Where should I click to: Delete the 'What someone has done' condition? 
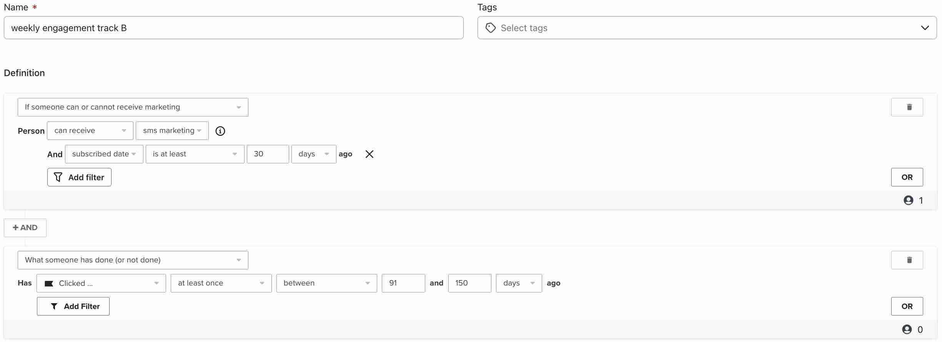[x=907, y=260]
